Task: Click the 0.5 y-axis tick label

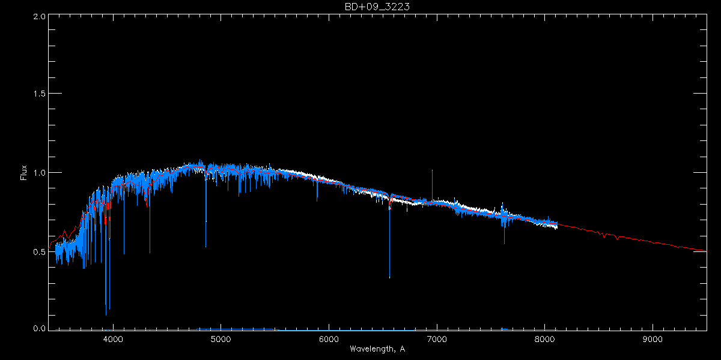Action: [x=39, y=251]
